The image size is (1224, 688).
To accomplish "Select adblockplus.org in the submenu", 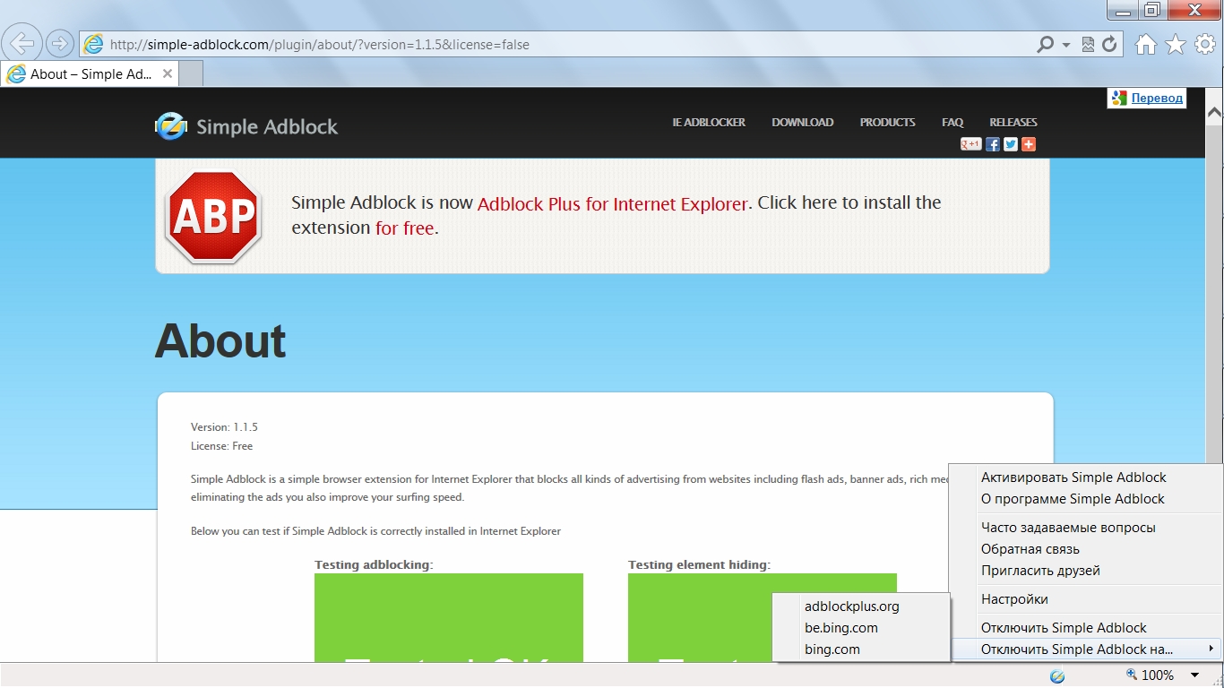I will pos(861,606).
